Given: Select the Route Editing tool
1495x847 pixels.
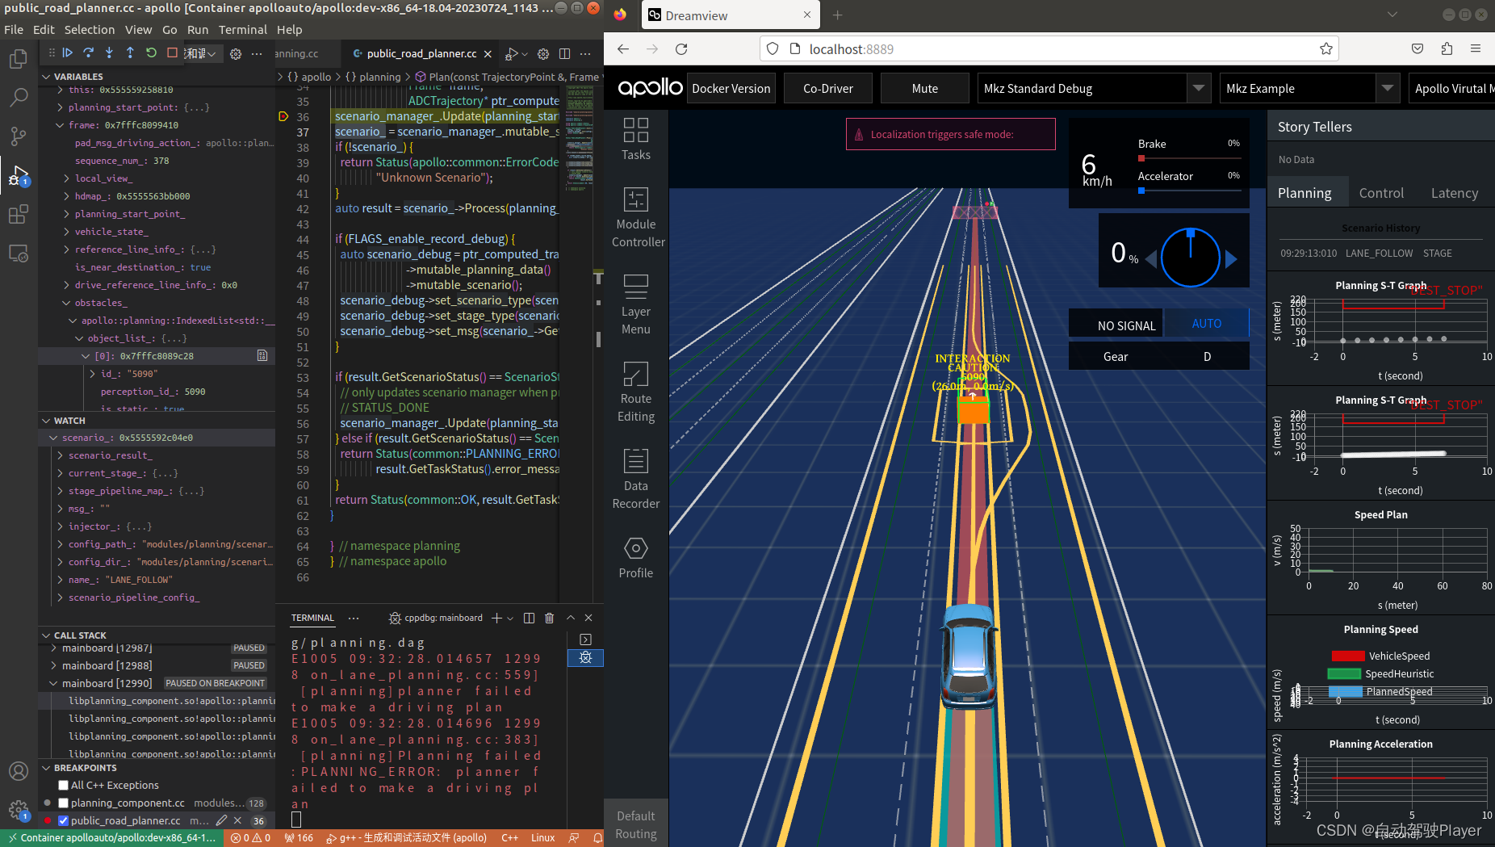Looking at the screenshot, I should coord(636,393).
